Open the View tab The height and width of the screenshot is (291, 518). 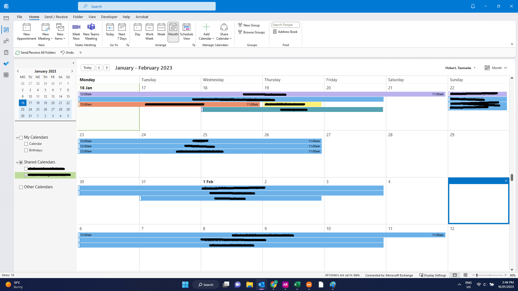[x=92, y=17]
